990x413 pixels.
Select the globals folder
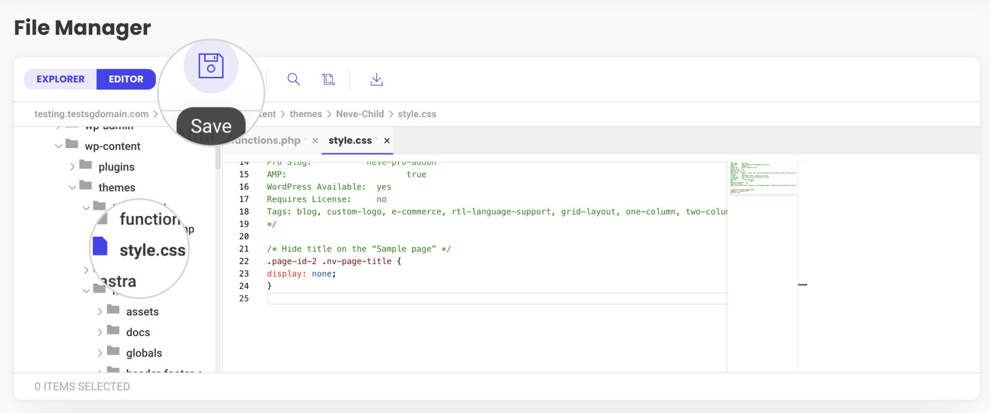click(144, 353)
